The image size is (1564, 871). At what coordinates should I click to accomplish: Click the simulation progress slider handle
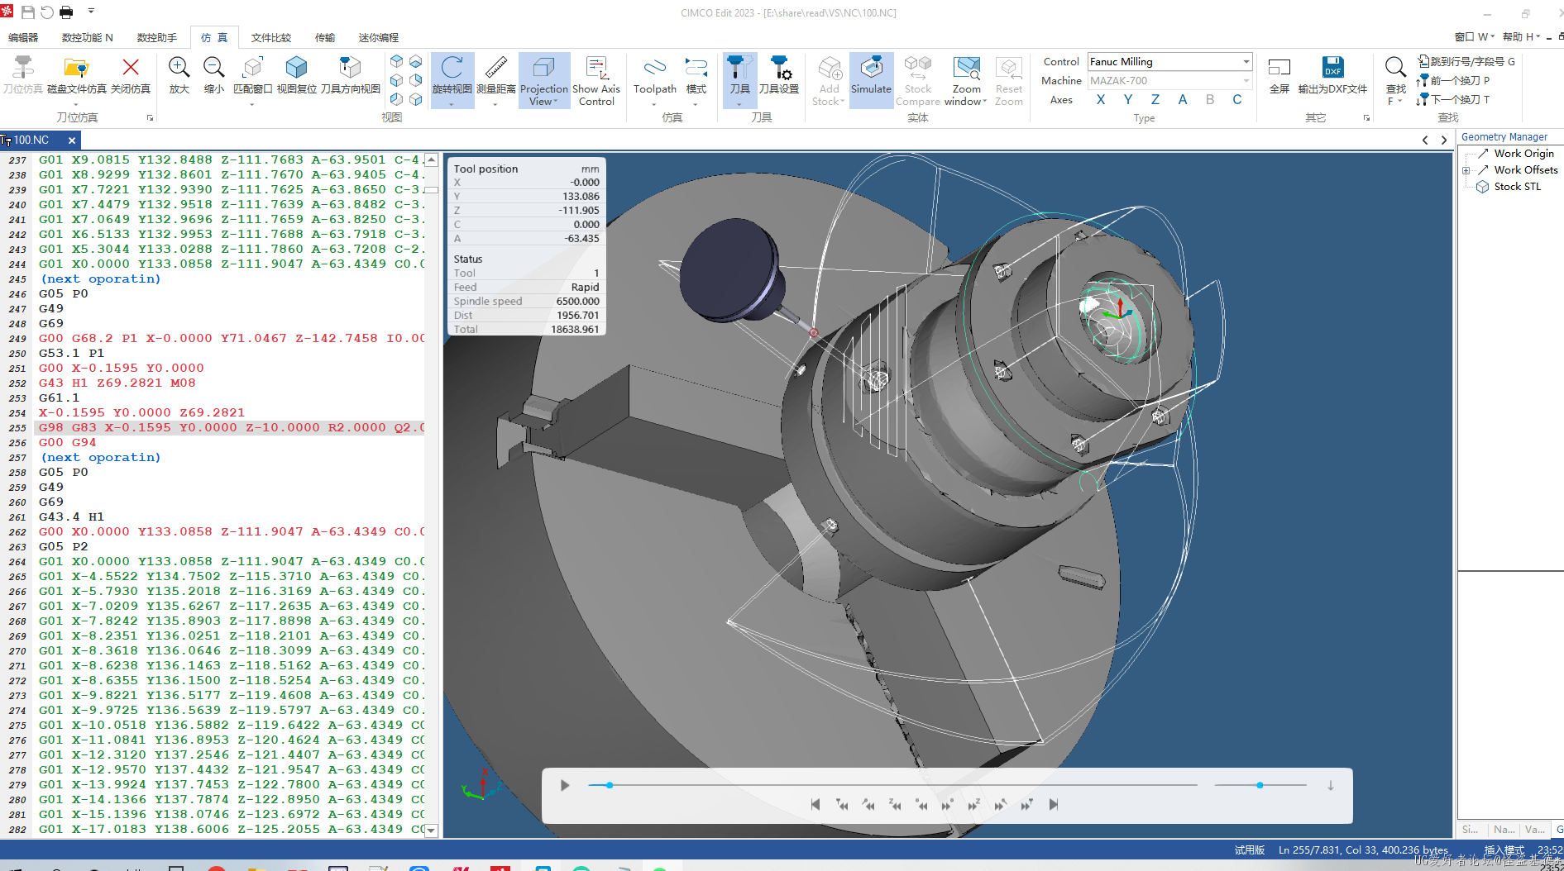(x=610, y=785)
